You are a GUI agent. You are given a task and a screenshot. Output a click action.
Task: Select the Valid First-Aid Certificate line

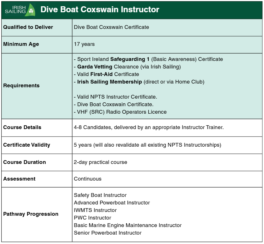[x=107, y=74]
